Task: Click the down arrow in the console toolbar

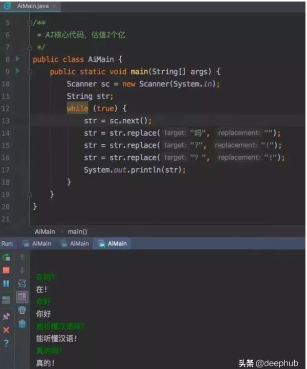Action: (22, 270)
